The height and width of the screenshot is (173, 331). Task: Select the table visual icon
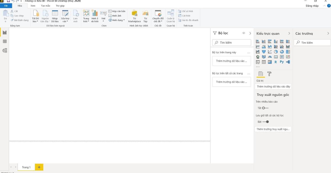[x=264, y=62]
